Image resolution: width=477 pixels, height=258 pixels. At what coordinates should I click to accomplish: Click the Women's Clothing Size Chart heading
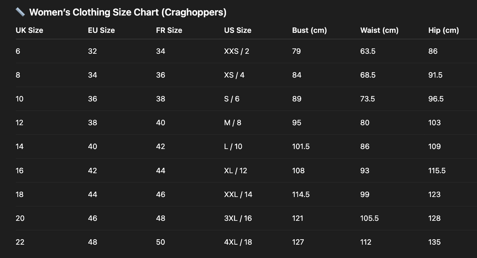click(128, 12)
